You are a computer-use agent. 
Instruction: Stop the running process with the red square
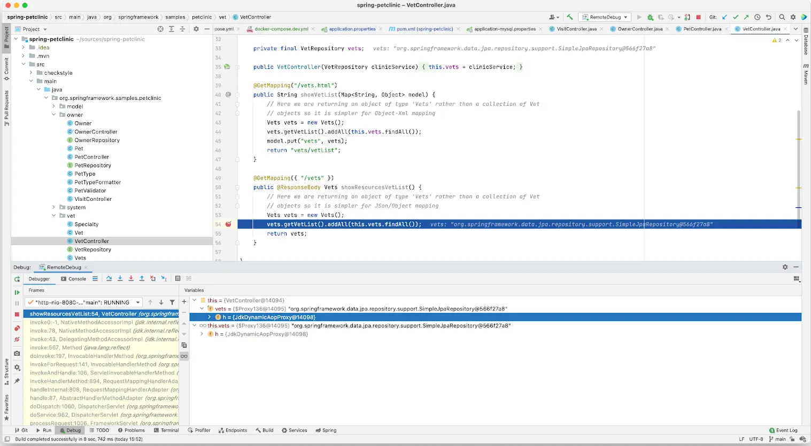tap(698, 17)
